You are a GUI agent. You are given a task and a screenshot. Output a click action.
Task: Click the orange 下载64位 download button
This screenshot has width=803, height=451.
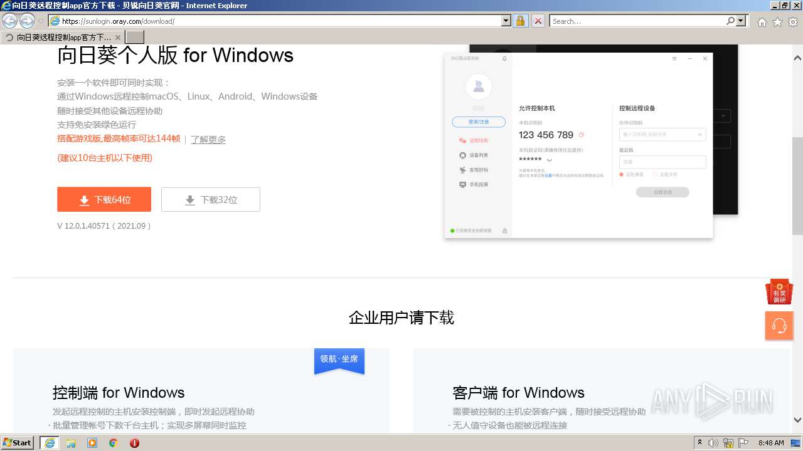pos(104,199)
